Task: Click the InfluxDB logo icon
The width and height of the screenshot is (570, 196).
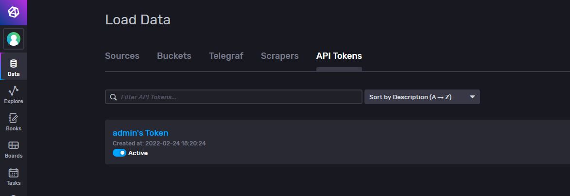Action: click(x=14, y=12)
